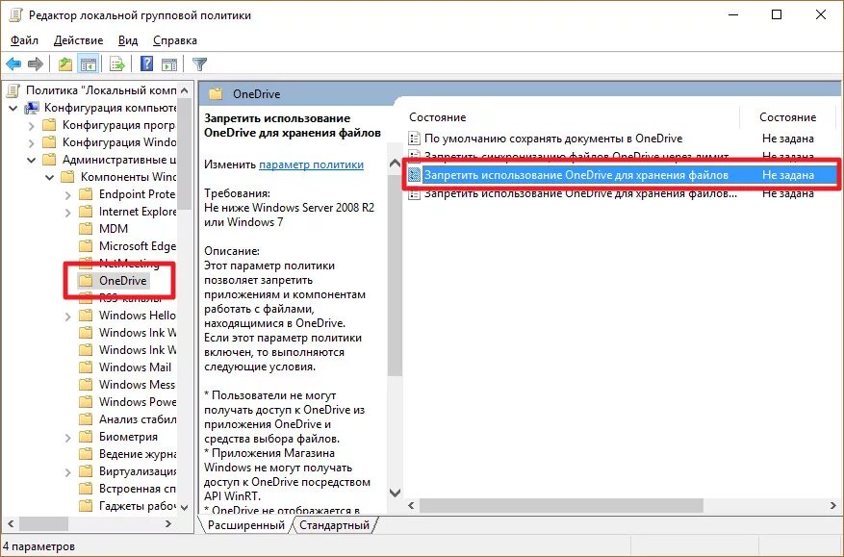Open the Вид menu

[128, 40]
